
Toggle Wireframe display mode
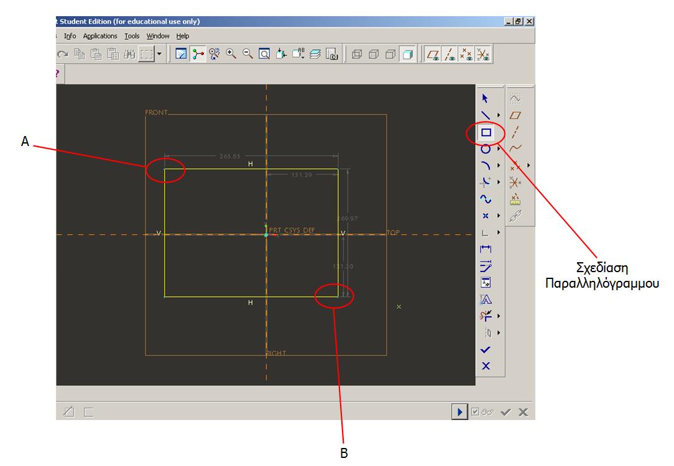[357, 54]
